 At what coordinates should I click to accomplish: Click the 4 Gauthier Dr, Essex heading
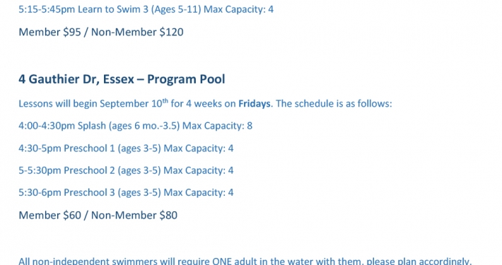tap(76, 79)
